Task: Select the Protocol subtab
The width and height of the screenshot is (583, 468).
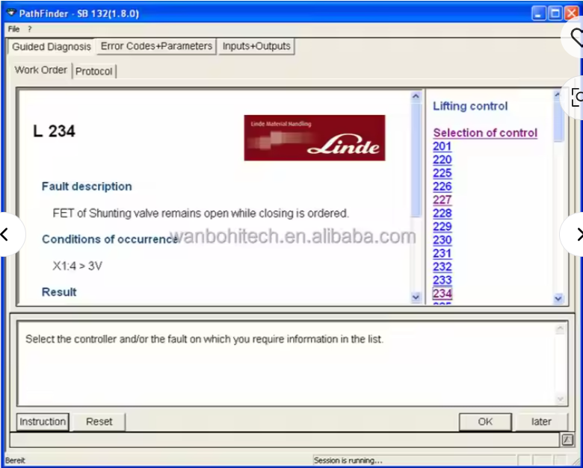Action: (94, 72)
